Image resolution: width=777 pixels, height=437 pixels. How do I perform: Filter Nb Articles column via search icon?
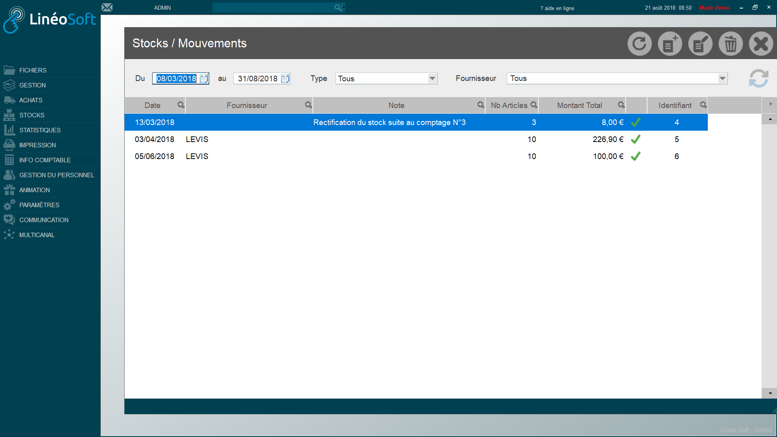point(534,105)
